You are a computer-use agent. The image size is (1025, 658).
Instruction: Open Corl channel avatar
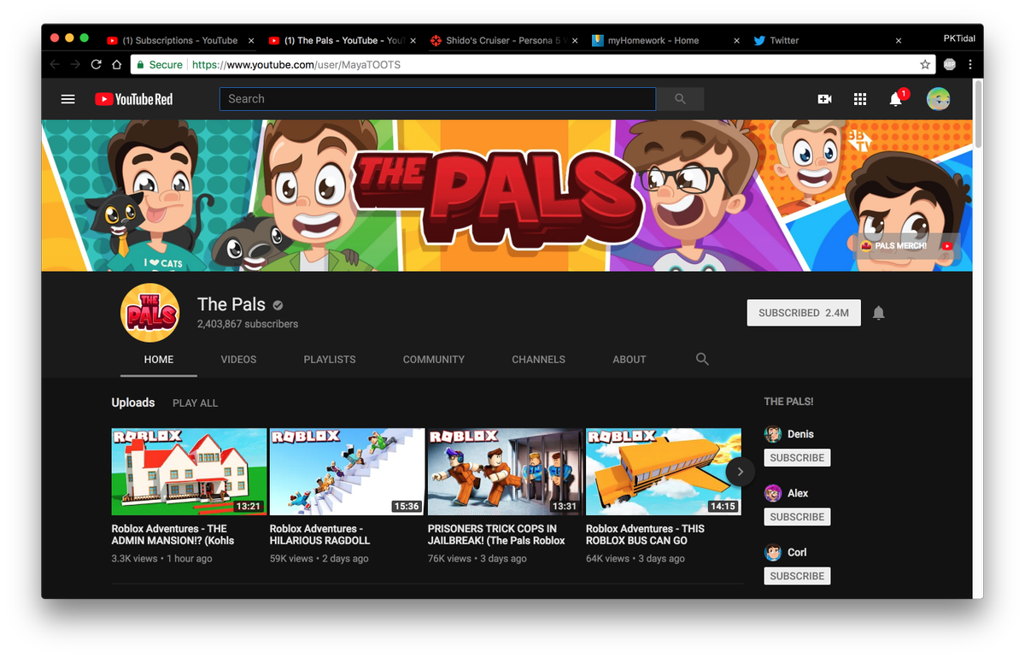[x=773, y=552]
